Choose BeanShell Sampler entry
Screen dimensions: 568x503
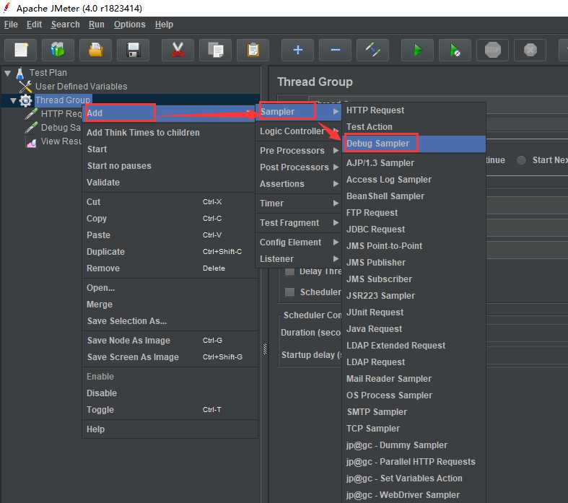[414, 196]
